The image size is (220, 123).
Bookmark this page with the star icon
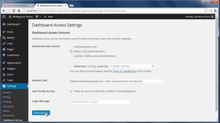(206, 11)
